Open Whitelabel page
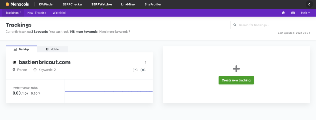 click(60, 13)
